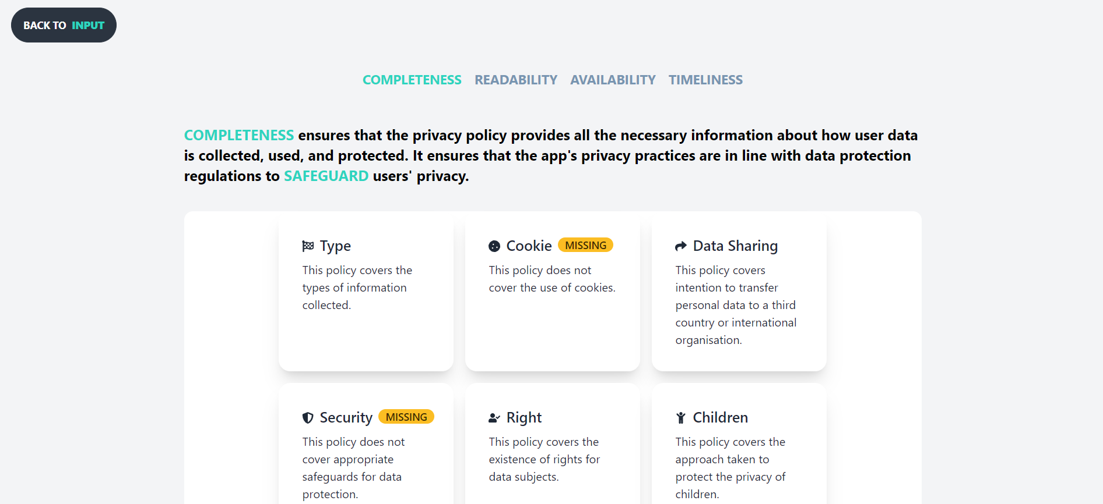
Task: Click the child figure icon beside Children
Action: [681, 418]
